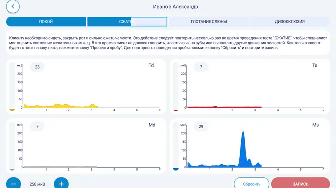Switch to the ПОКОЙ tab
This screenshot has width=336, height=188.
point(46,22)
